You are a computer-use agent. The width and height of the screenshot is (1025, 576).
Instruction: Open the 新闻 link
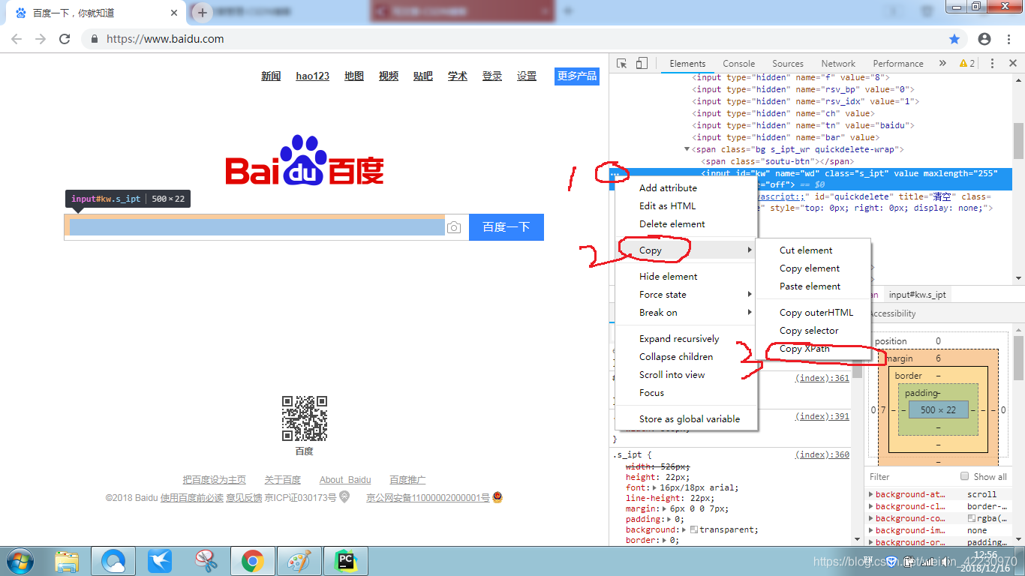point(271,76)
